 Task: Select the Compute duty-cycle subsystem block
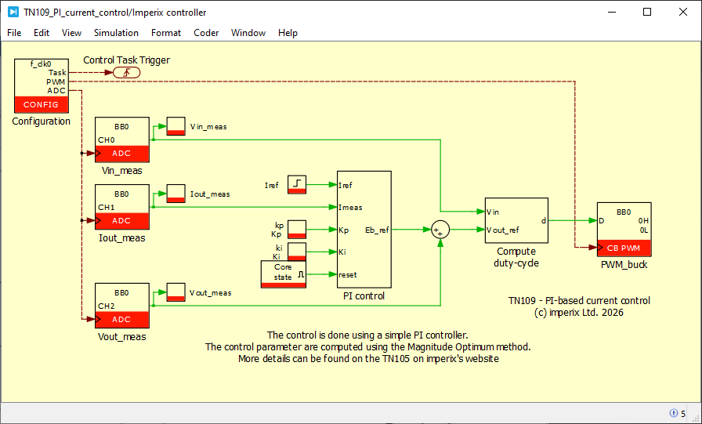click(x=516, y=221)
